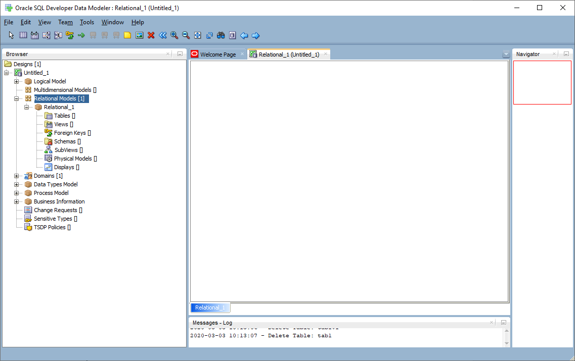575x361 pixels.
Task: Expand the Data Types Model node
Action: coord(17,184)
